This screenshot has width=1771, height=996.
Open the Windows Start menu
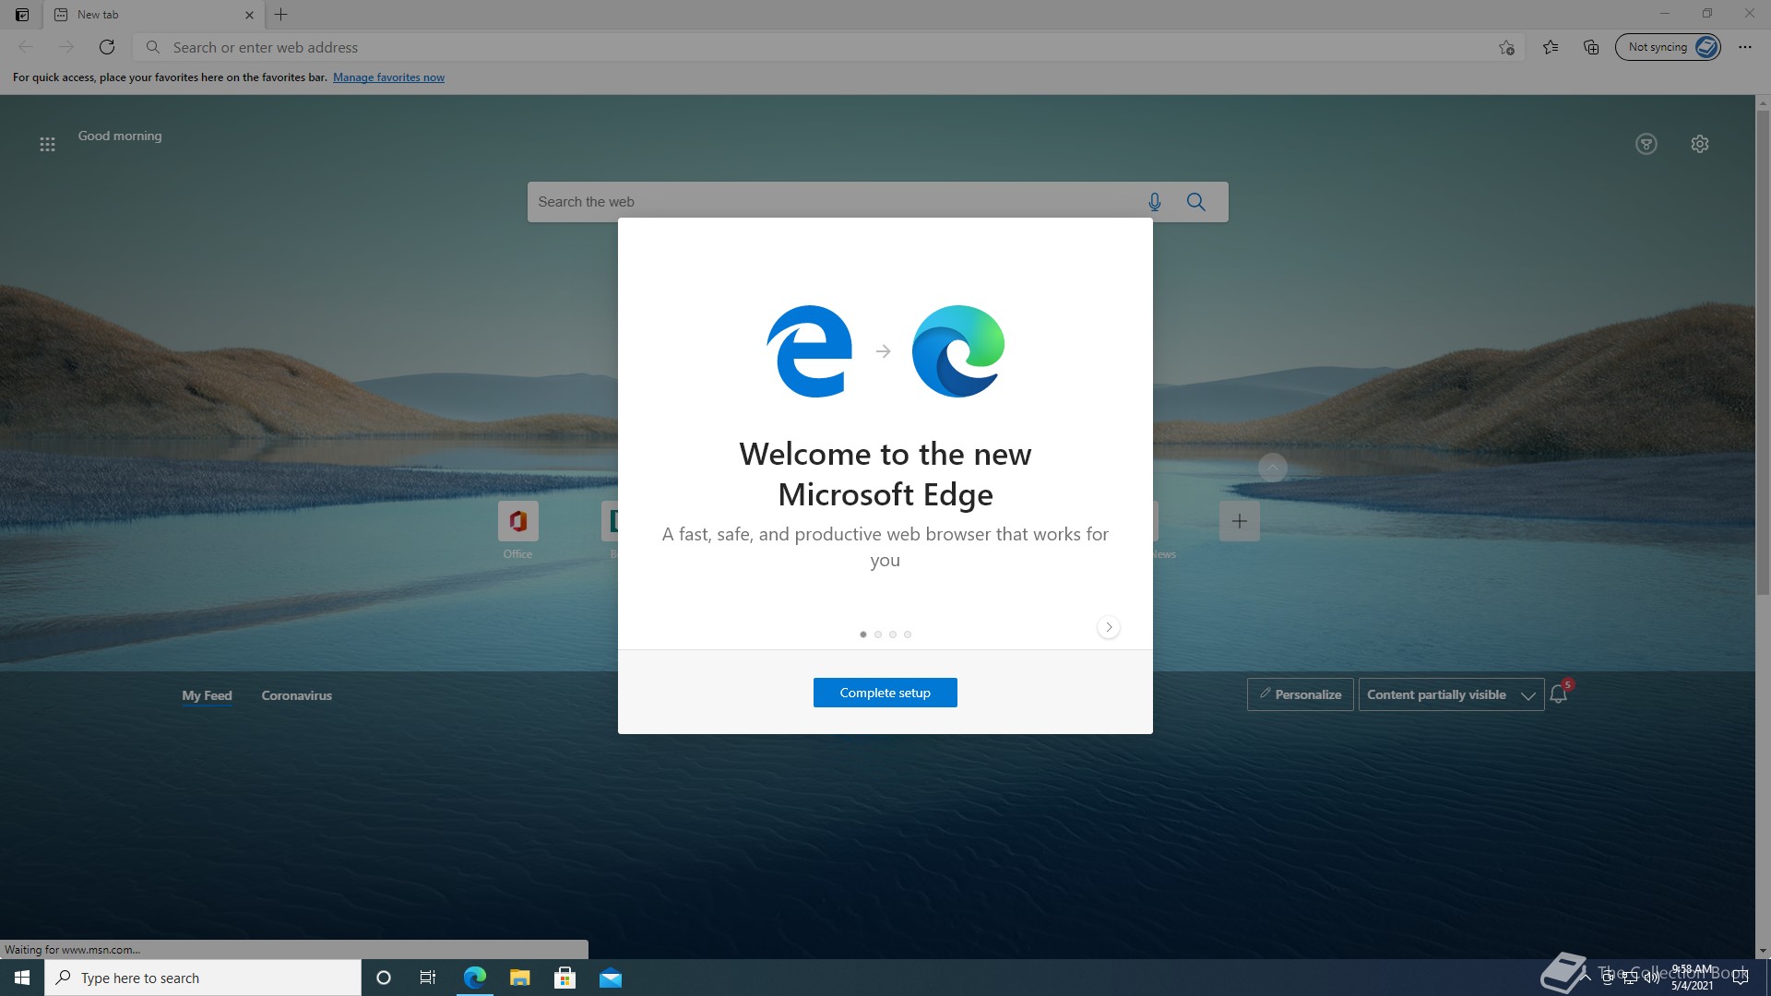coord(22,978)
